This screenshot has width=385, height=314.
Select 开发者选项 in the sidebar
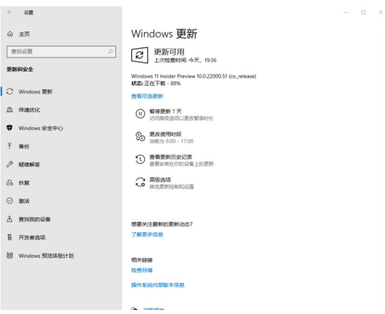coord(32,237)
